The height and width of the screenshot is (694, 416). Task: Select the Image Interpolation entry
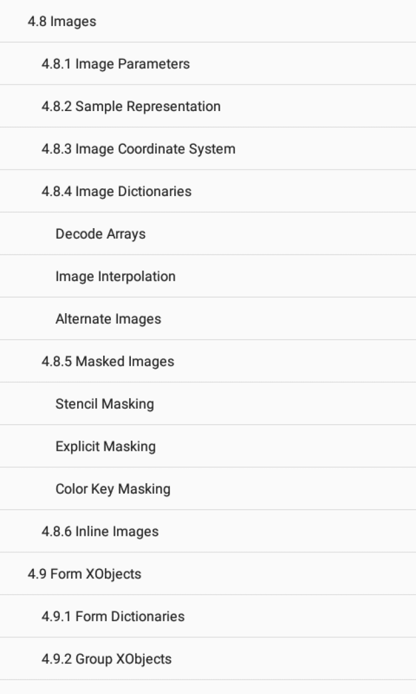[115, 276]
